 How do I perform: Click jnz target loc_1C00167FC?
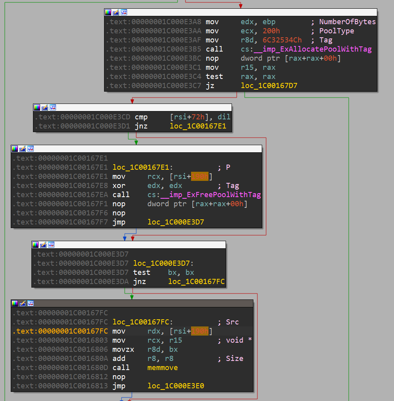[x=196, y=282]
